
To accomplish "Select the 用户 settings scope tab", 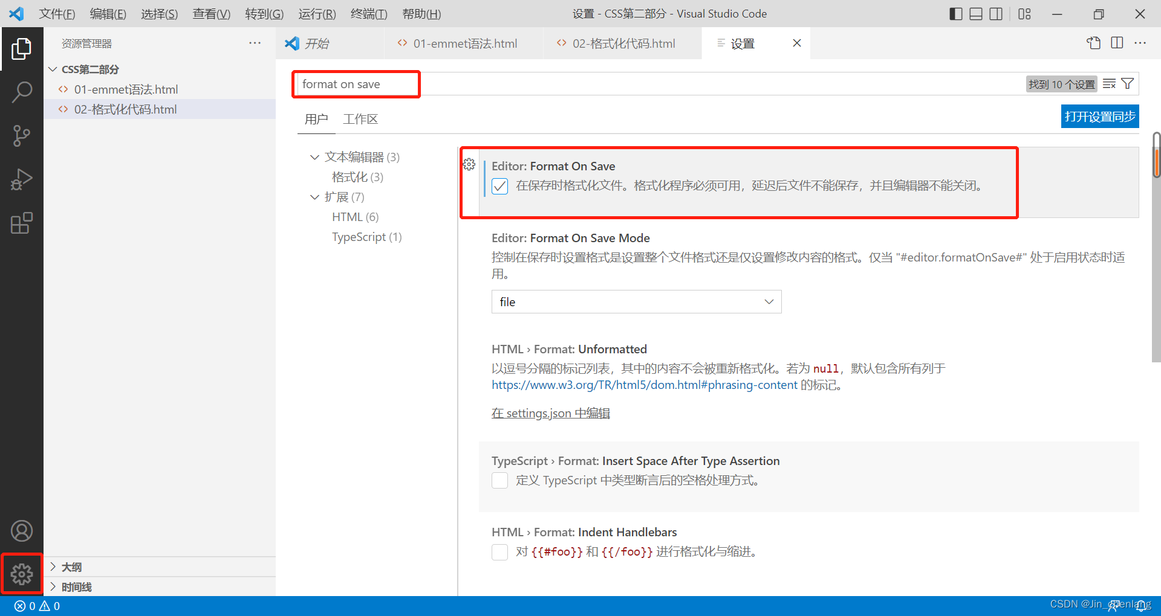I will (316, 119).
